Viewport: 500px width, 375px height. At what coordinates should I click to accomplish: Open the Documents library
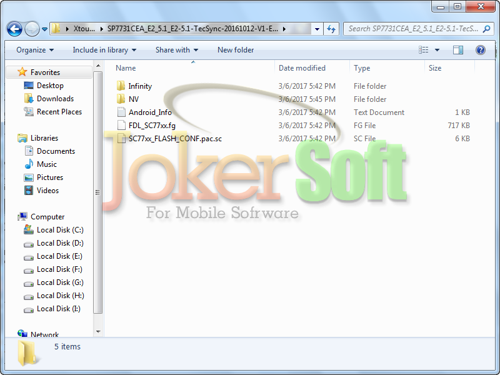click(56, 151)
